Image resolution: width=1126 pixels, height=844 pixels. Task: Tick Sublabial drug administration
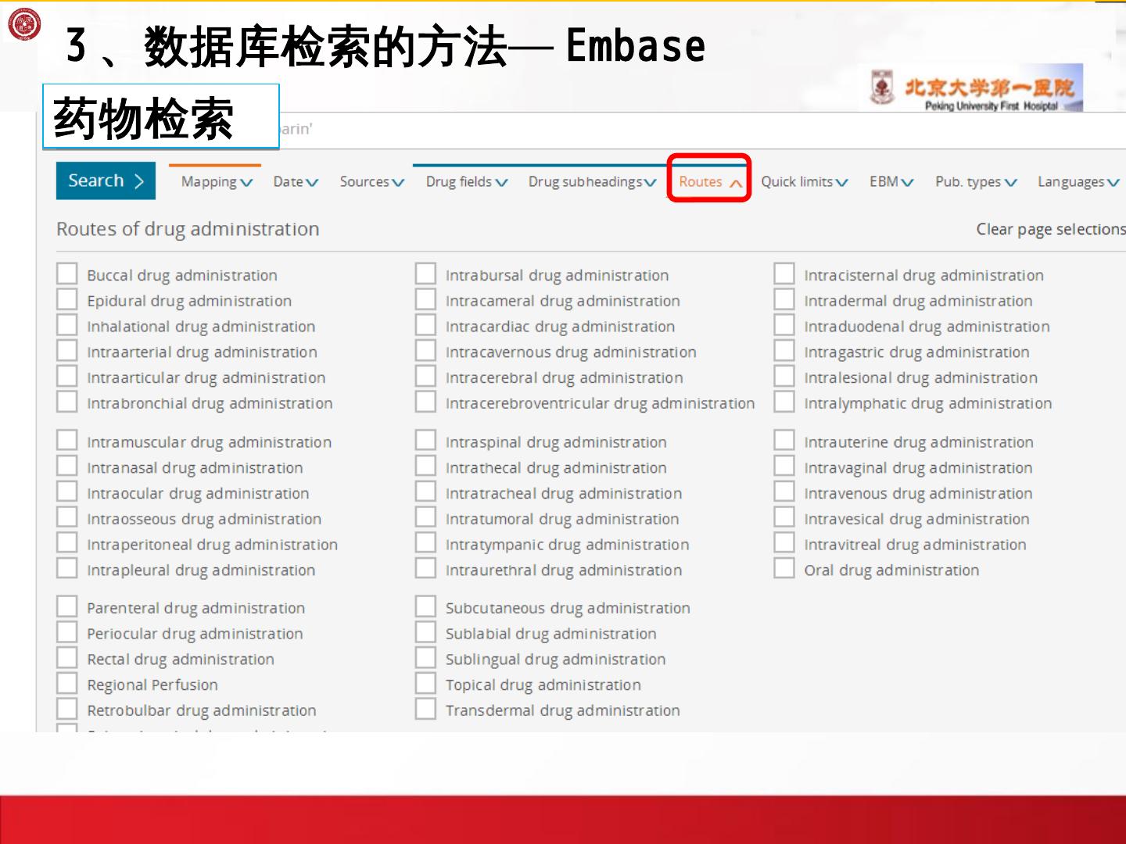point(425,633)
